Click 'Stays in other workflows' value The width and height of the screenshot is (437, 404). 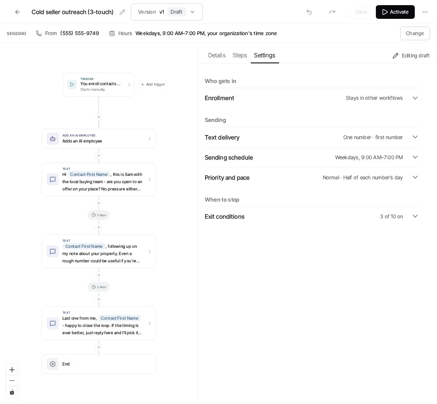pyautogui.click(x=374, y=98)
